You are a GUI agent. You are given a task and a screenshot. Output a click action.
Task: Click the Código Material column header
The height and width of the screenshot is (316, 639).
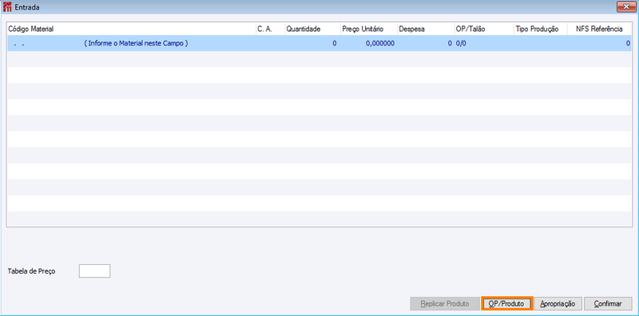point(131,30)
